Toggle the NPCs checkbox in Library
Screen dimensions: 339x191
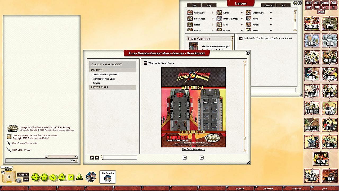click(242, 25)
